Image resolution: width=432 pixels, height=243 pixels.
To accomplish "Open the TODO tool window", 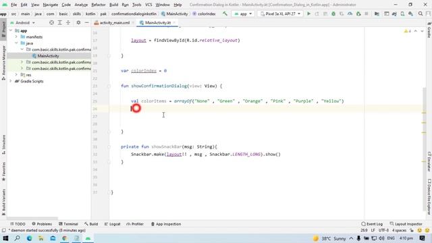I will [x=18, y=224].
